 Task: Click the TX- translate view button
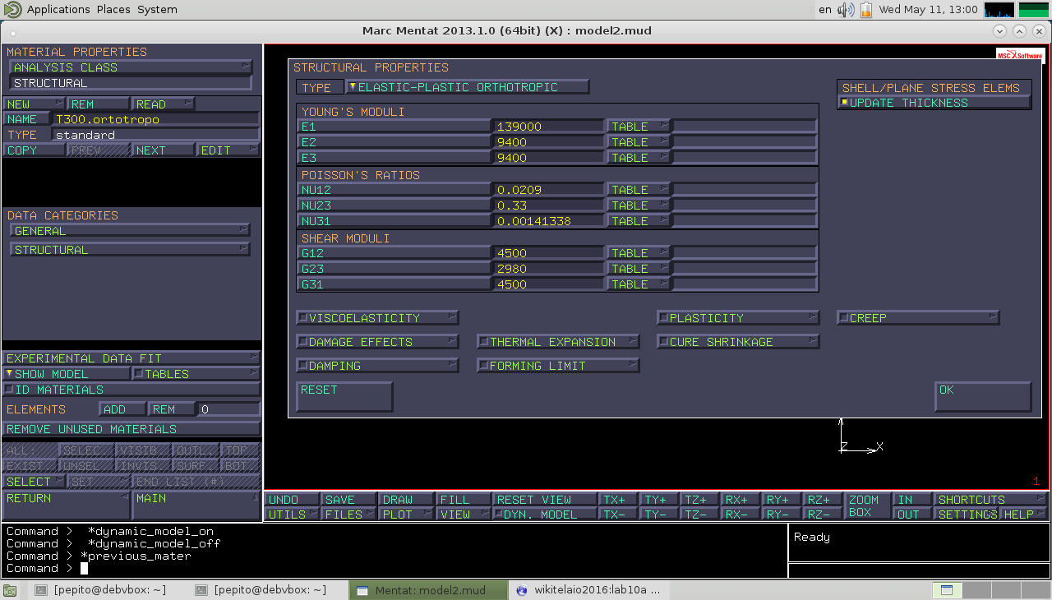coord(618,514)
